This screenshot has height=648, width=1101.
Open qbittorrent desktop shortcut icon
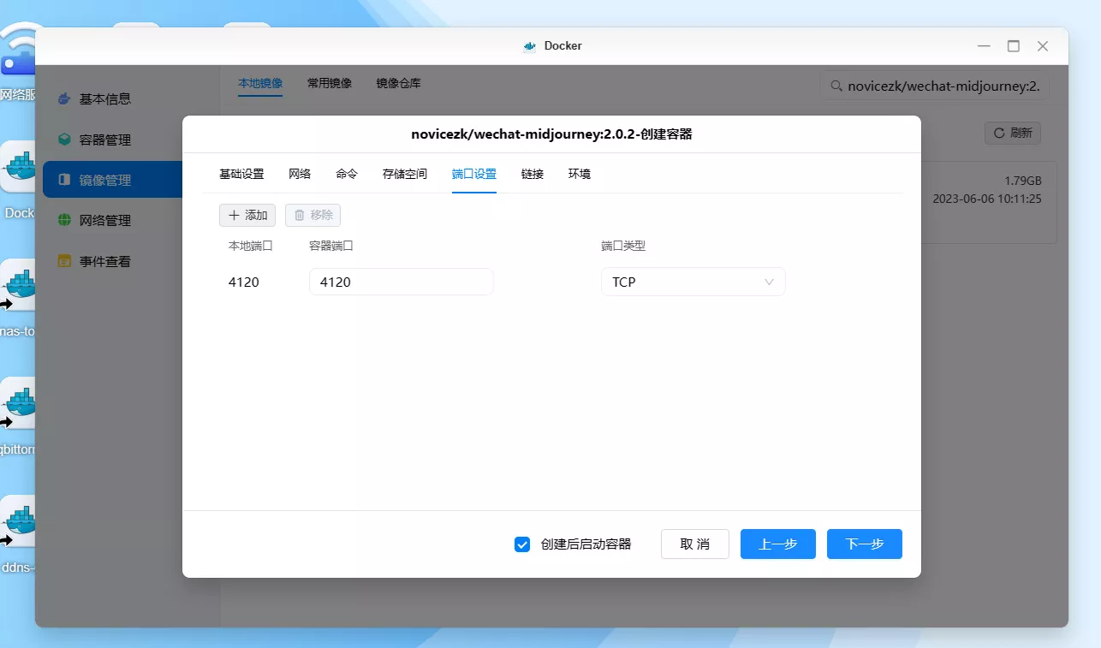click(x=18, y=403)
